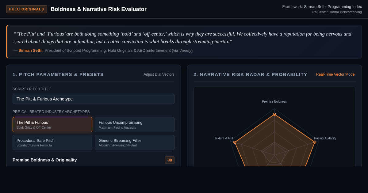
Task: Click the Premise Boldness value 88 badge
Action: pos(170,160)
